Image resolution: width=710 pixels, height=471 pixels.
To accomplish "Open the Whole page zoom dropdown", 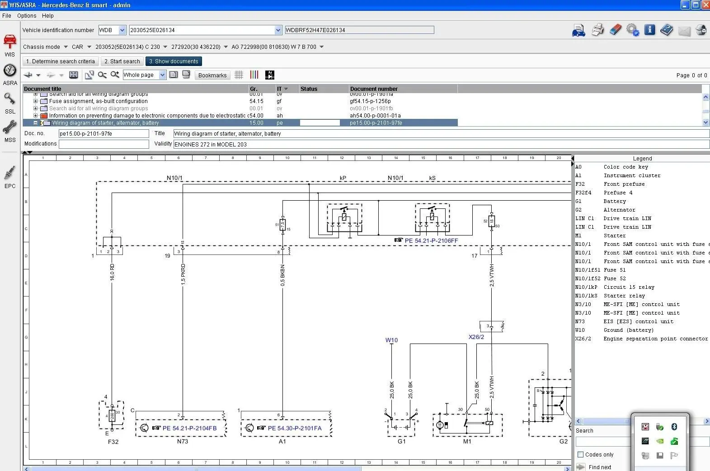I will [162, 75].
